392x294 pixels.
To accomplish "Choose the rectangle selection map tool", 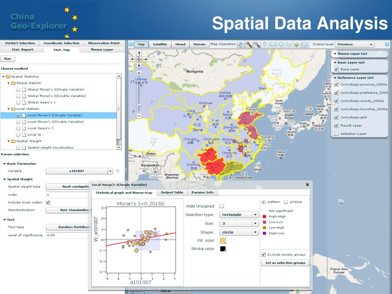I will 273,44.
